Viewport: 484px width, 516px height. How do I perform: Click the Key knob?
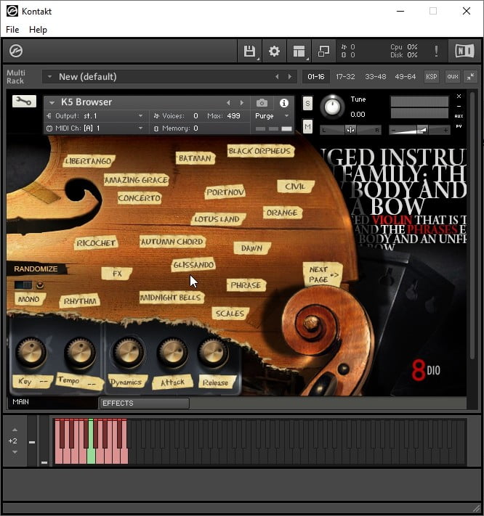(x=31, y=353)
